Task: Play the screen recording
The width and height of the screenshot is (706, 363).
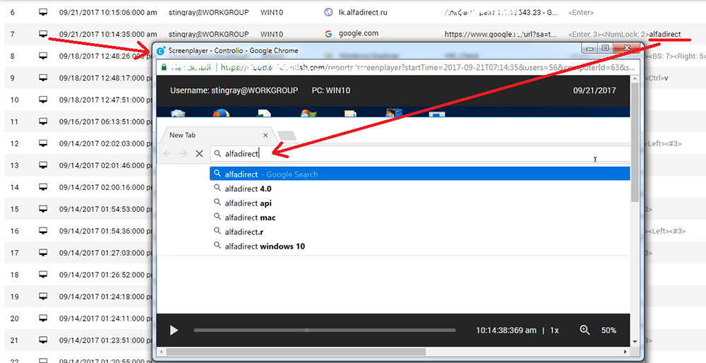Action: (174, 331)
